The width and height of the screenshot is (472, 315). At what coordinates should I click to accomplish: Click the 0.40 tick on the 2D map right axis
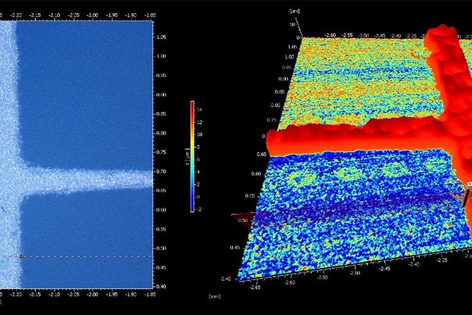click(161, 287)
